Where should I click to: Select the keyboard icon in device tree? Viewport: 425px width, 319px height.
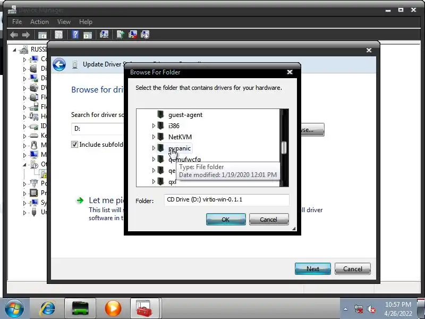point(34,136)
